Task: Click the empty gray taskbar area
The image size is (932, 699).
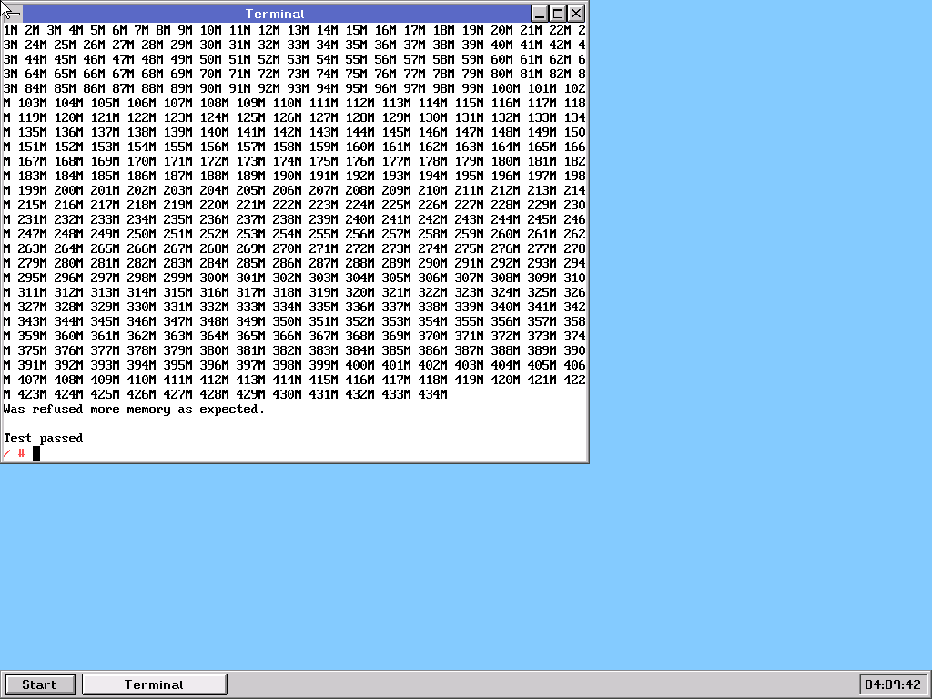Action: (546, 684)
